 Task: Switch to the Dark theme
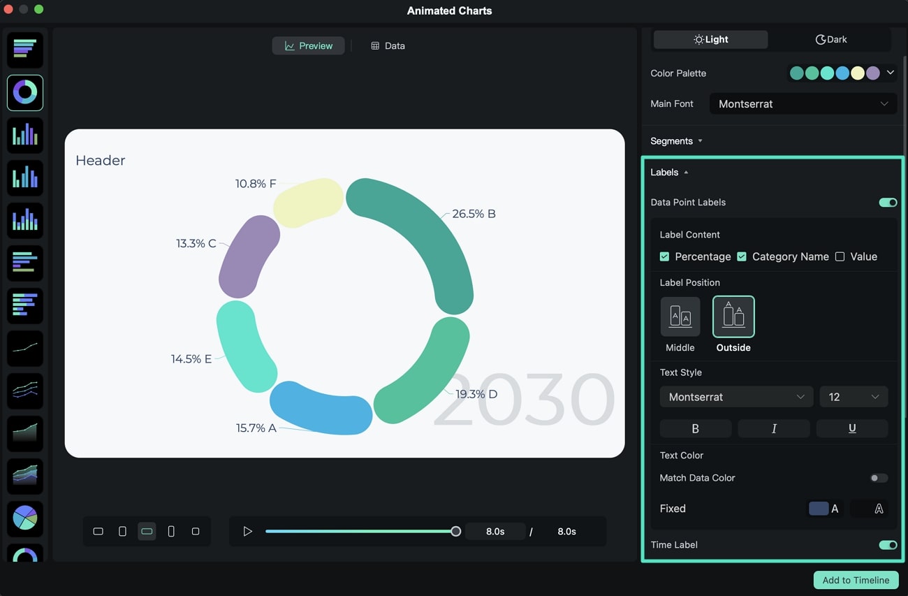coord(831,39)
